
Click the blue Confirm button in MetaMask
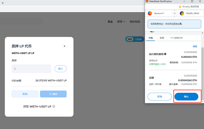click(186, 96)
